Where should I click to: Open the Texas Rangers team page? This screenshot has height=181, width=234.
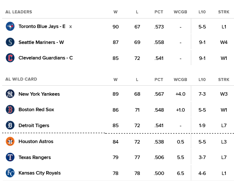coord(35,157)
